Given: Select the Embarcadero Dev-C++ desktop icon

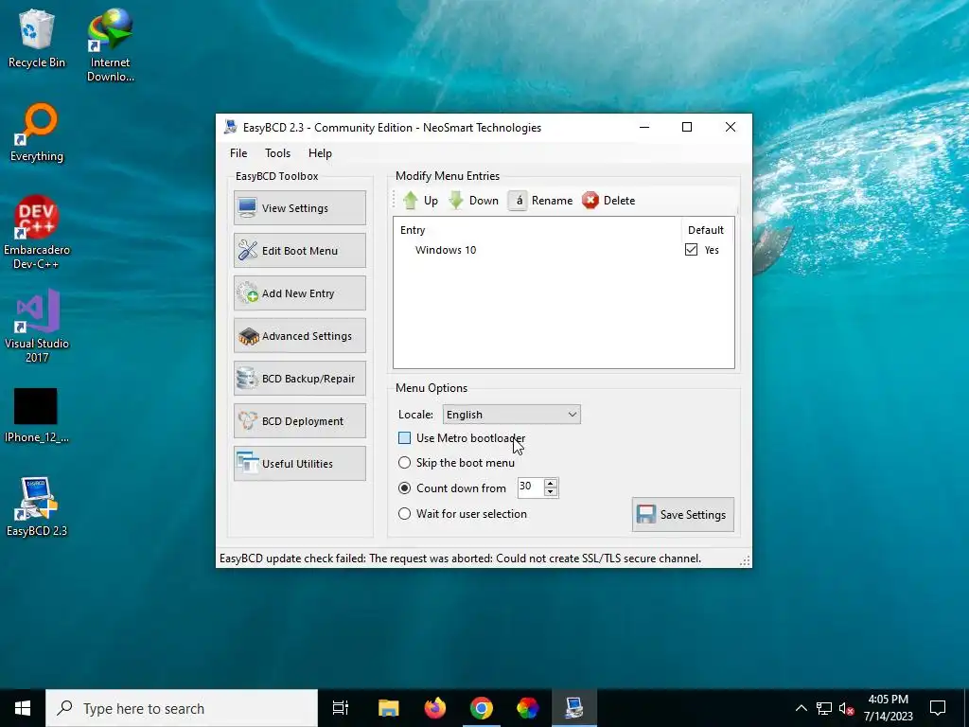Looking at the screenshot, I should (x=37, y=233).
